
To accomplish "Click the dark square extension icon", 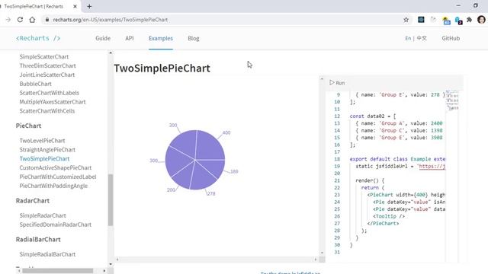I will tap(421, 20).
